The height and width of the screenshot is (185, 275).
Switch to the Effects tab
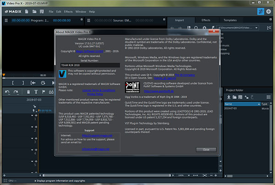tap(206, 20)
